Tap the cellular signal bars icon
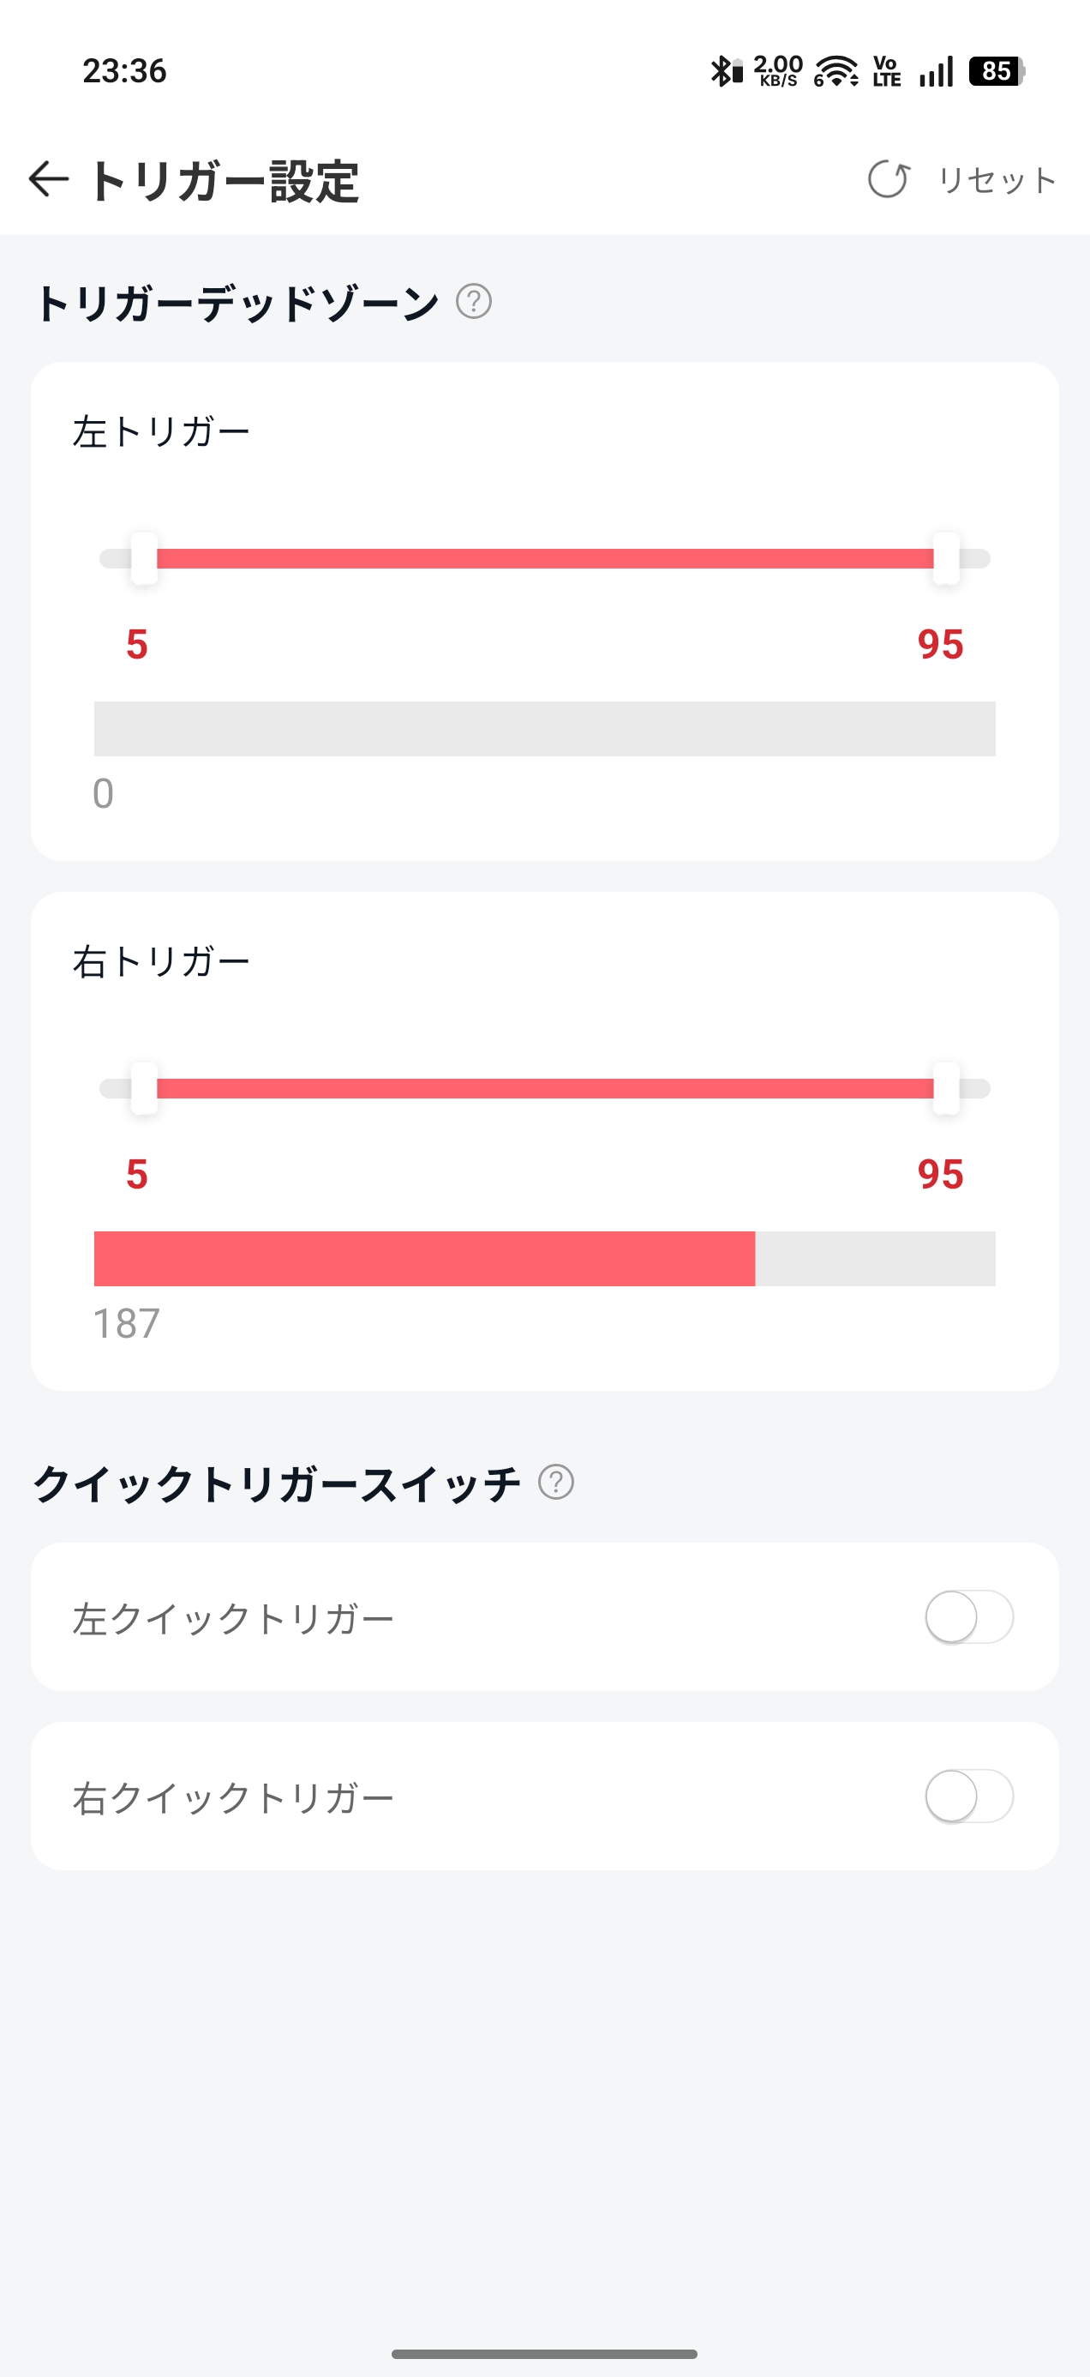 936,71
